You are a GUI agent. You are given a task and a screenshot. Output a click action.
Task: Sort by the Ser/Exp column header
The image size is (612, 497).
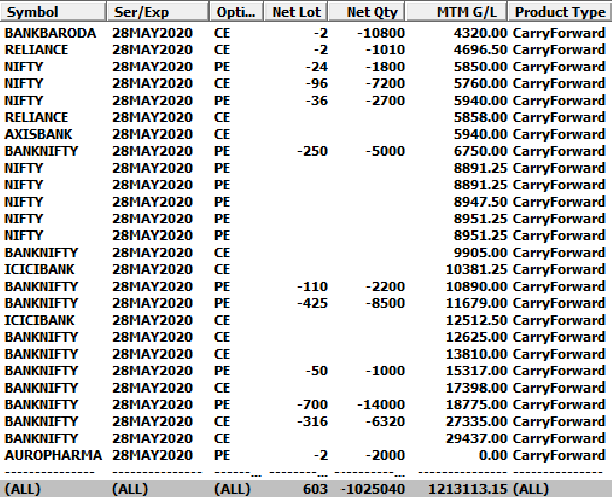click(158, 12)
